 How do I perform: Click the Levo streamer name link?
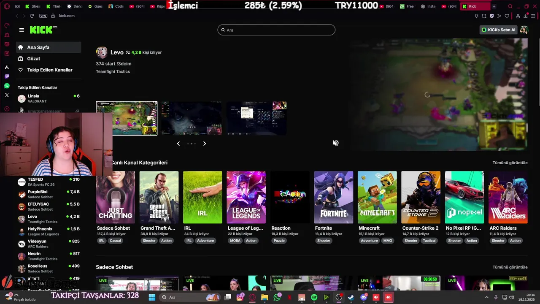117,52
